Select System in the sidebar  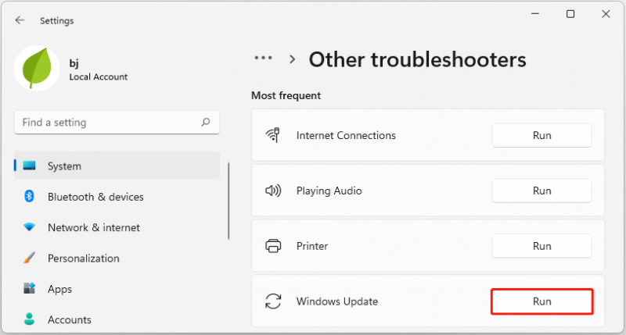117,166
